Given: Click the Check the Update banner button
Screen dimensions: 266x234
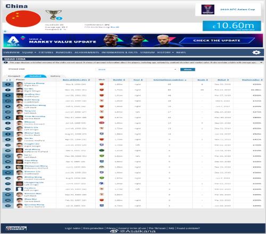Looking at the screenshot, I should click(x=217, y=40).
